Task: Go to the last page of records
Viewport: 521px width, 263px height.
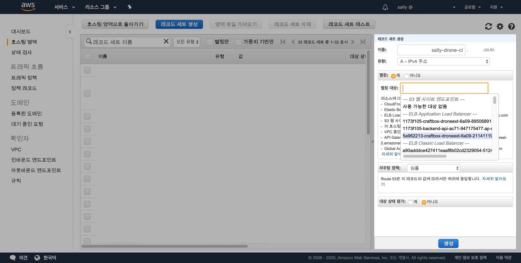Action: tap(363, 42)
